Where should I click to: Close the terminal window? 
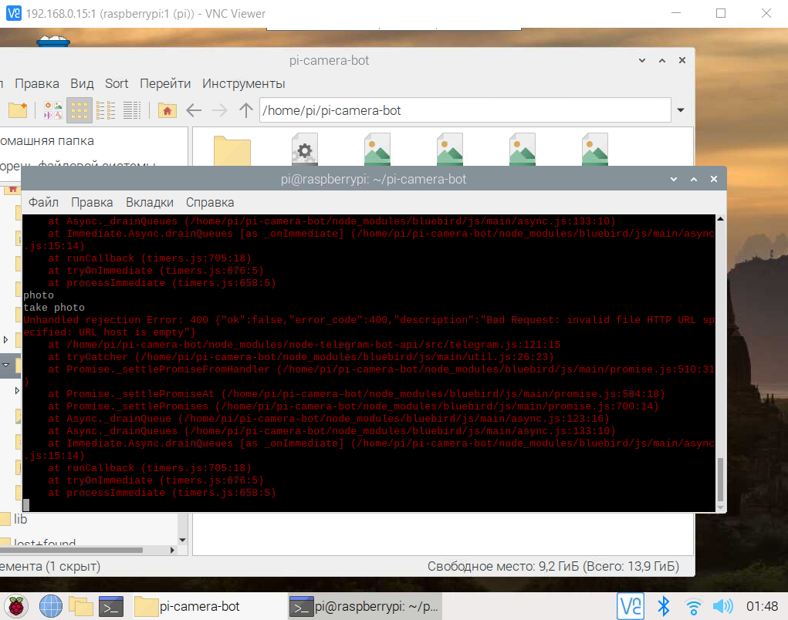click(714, 179)
